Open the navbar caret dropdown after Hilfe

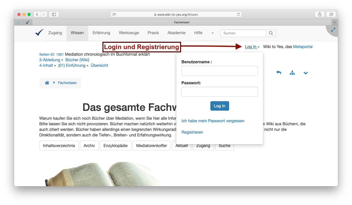point(212,33)
